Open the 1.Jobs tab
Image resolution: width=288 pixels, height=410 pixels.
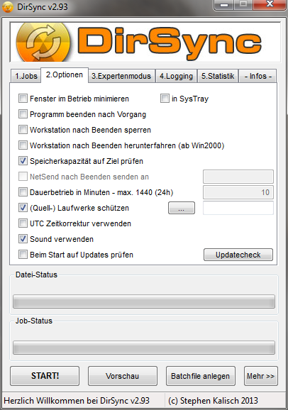point(26,76)
